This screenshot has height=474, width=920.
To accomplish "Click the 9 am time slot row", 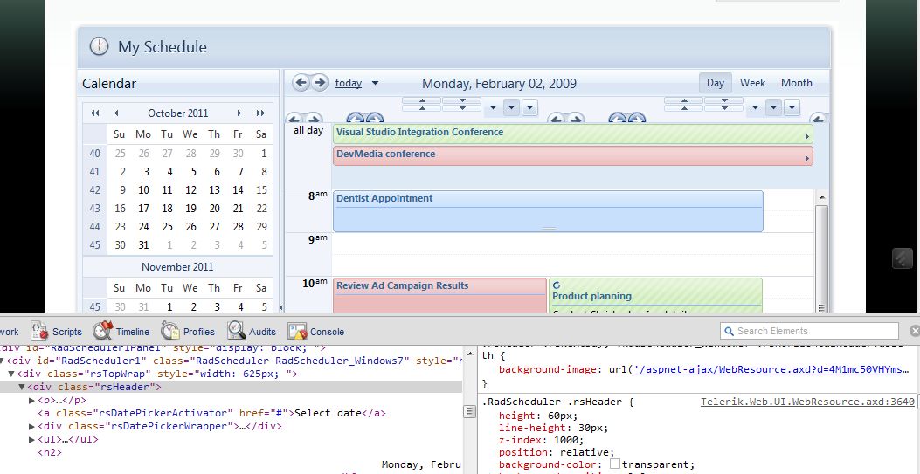I will point(572,254).
